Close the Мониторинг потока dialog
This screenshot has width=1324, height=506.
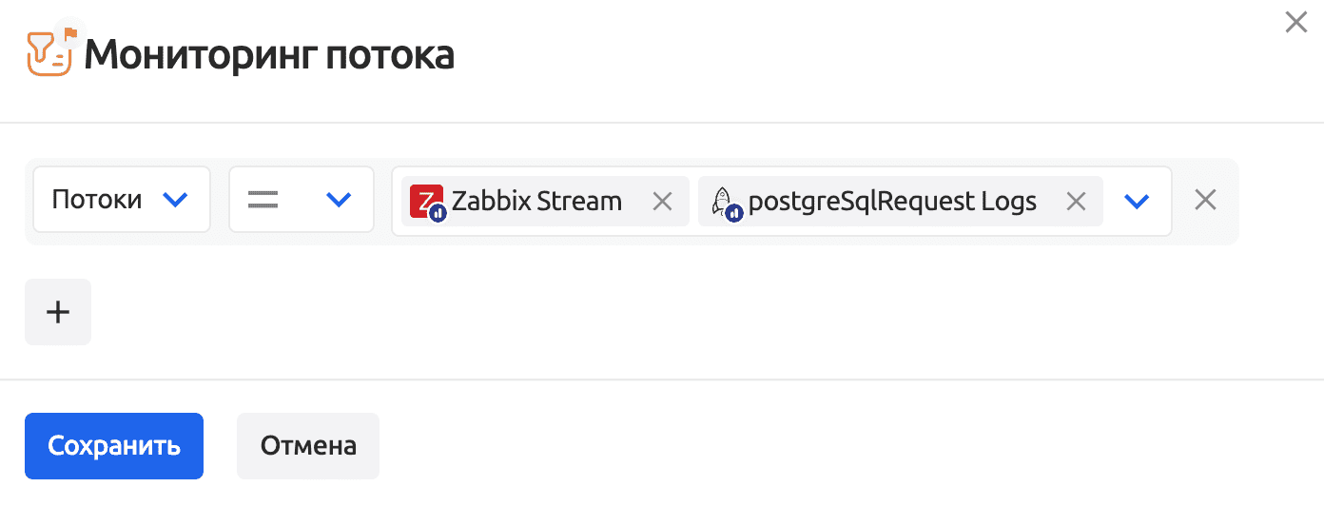1295,23
